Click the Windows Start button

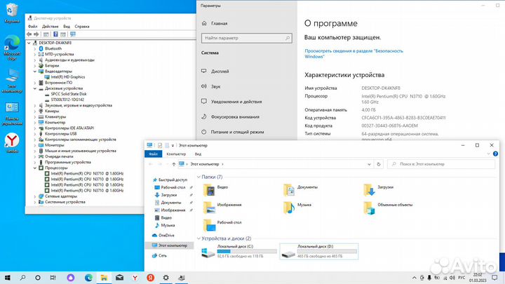tap(8, 278)
